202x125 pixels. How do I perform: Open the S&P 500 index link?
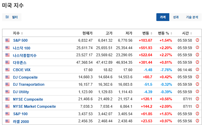click(x=20, y=40)
